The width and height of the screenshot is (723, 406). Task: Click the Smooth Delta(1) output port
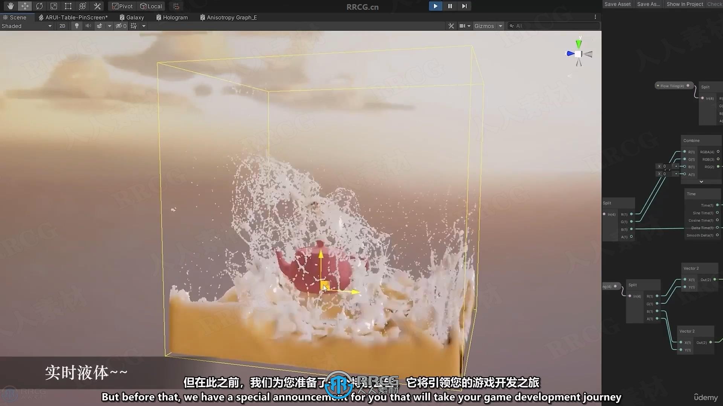(x=717, y=235)
